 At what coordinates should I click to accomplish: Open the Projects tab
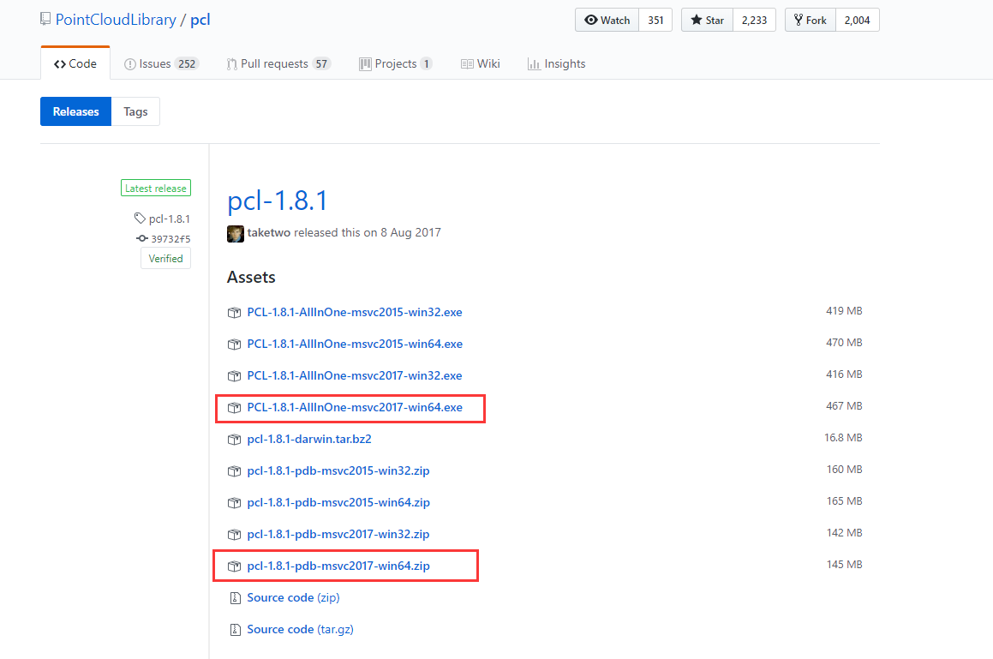396,64
